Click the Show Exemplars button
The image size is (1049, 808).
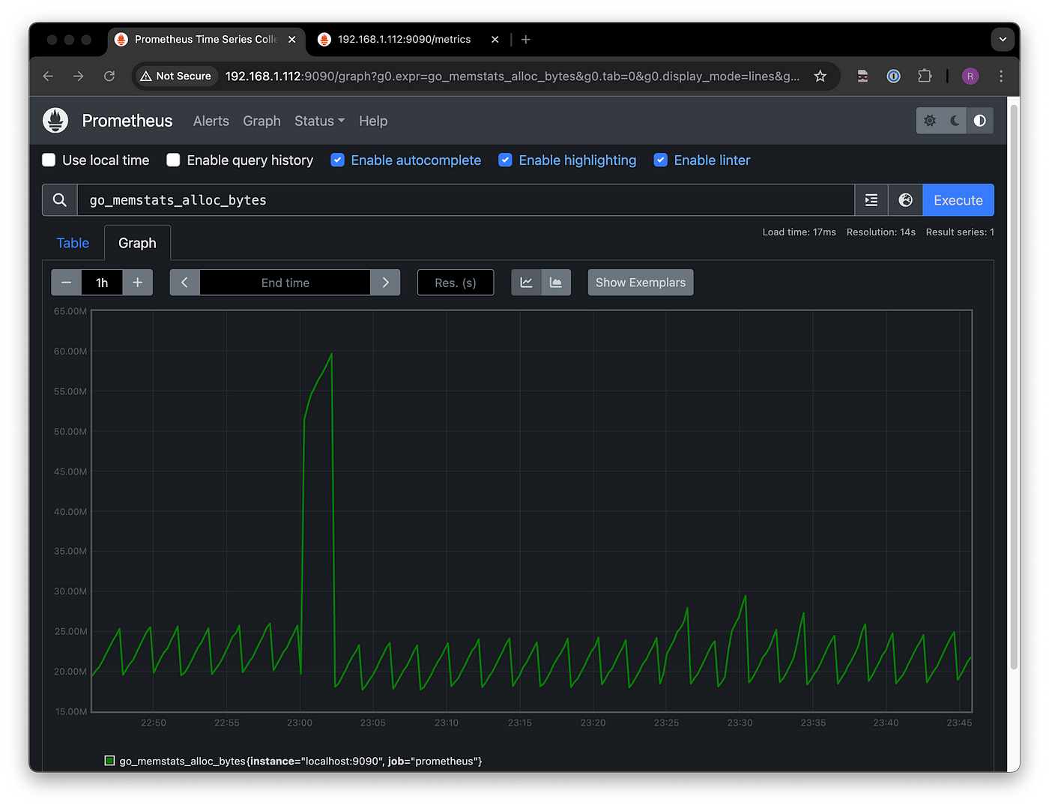pos(641,283)
